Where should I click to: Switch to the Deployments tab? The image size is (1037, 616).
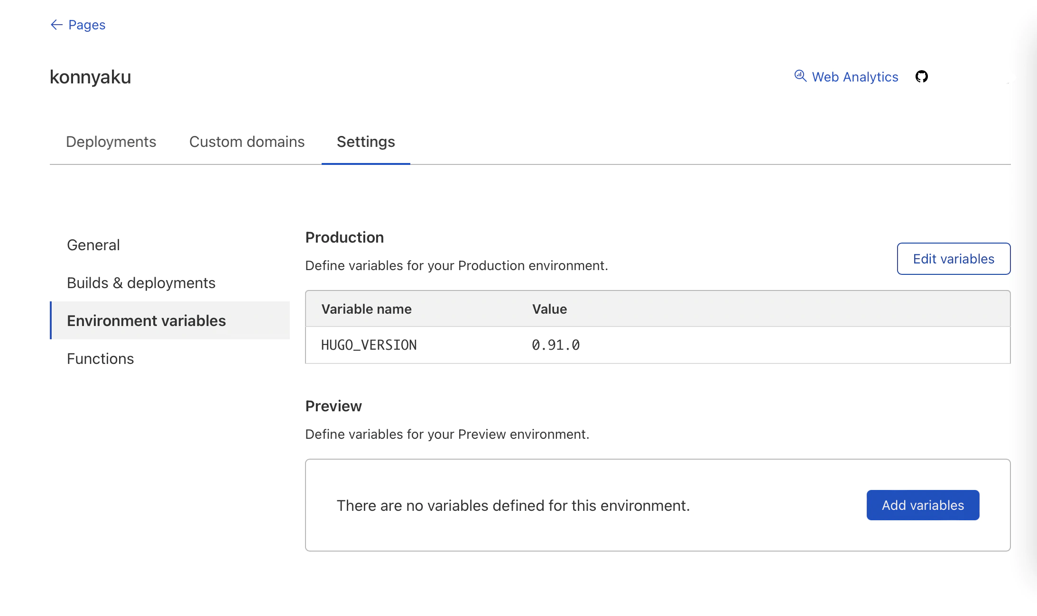point(111,142)
